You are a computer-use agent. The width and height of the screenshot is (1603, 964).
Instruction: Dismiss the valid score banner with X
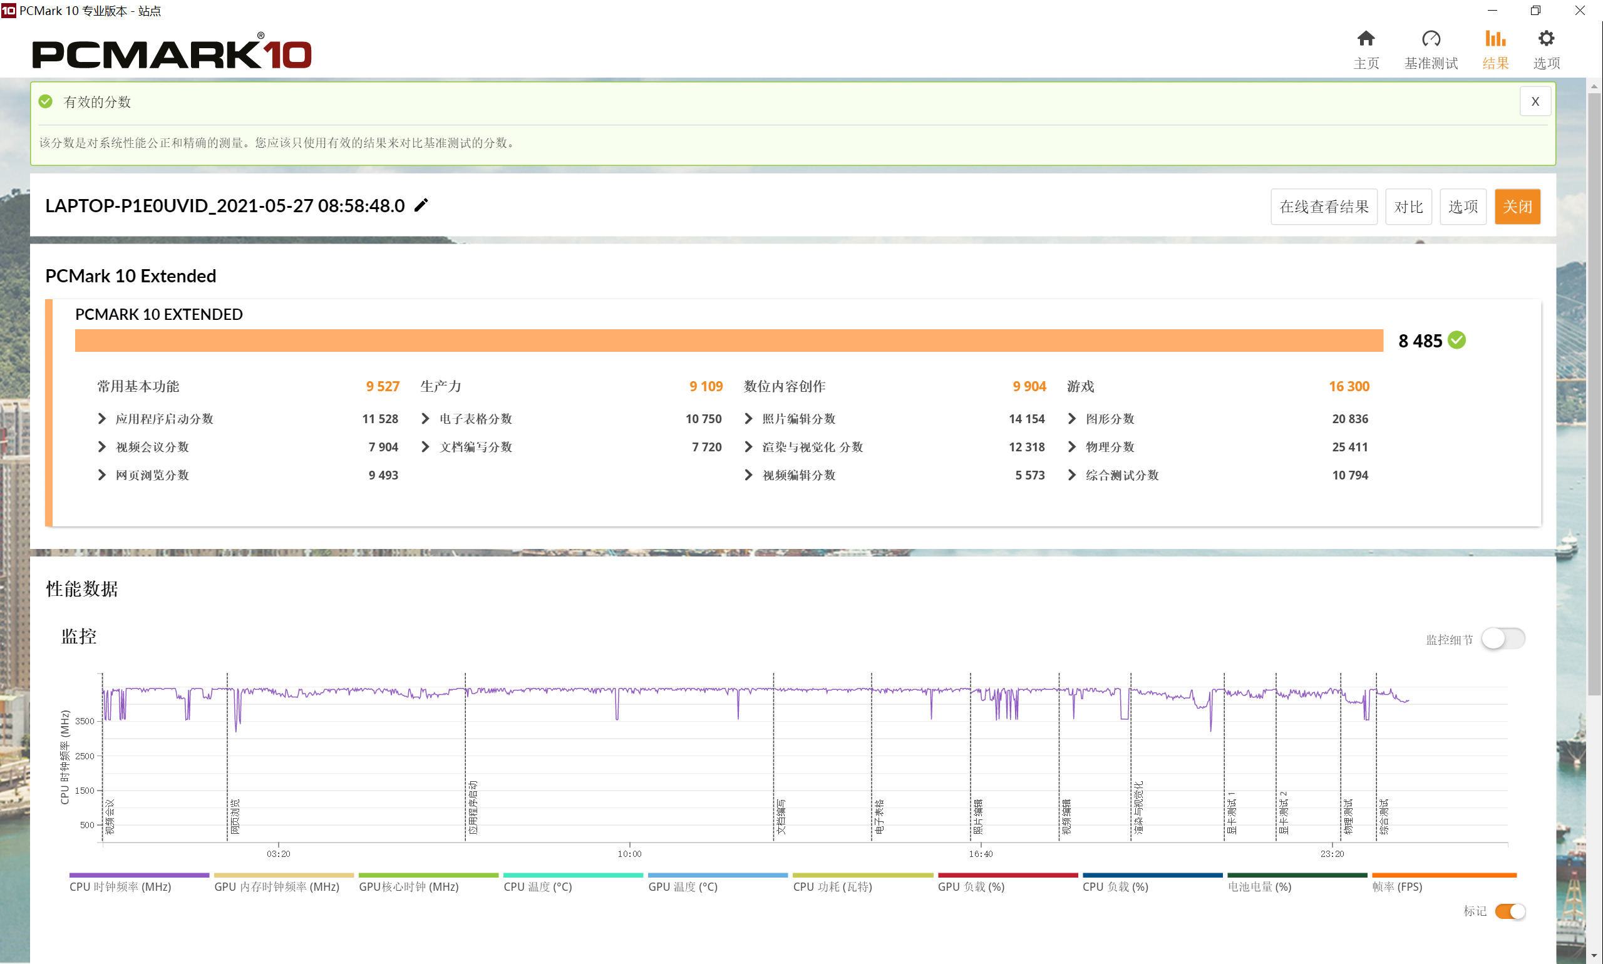[1535, 101]
